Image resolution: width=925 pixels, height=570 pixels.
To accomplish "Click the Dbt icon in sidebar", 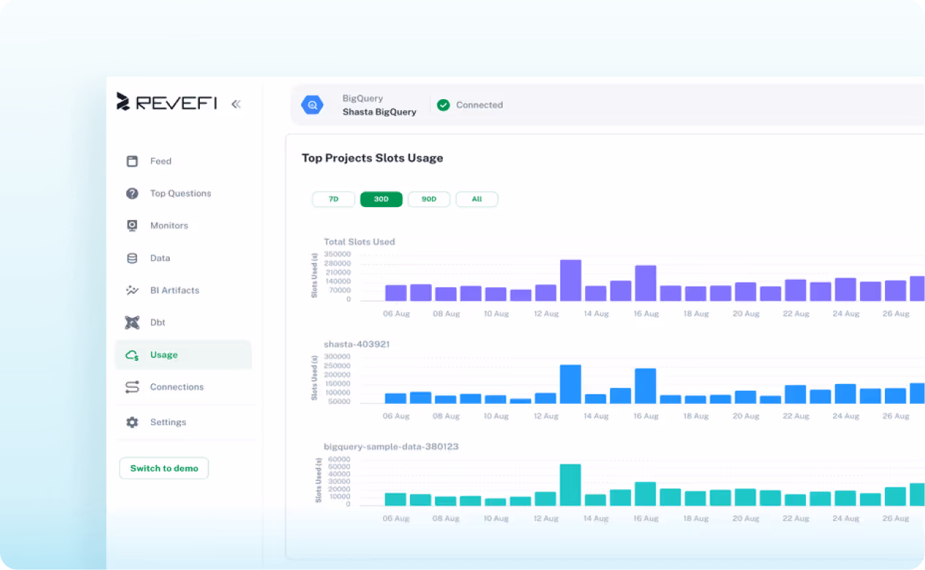I will coord(132,322).
